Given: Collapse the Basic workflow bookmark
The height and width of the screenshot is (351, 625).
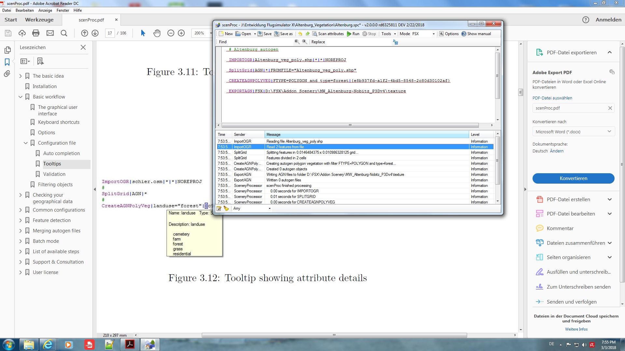Looking at the screenshot, I should tap(21, 97).
